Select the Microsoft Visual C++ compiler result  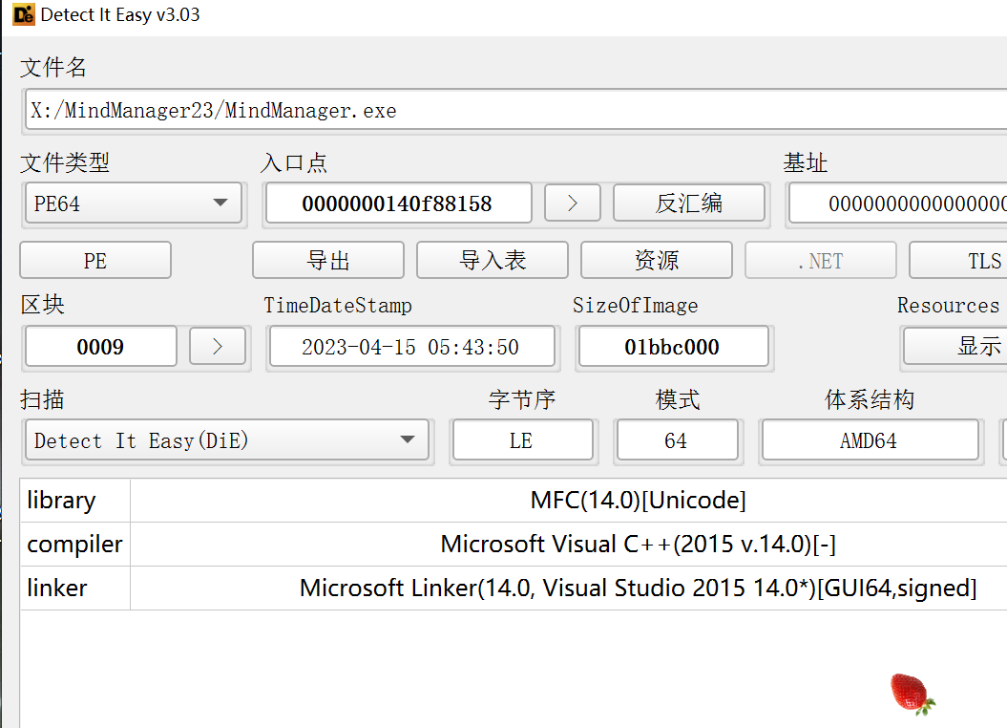639,545
